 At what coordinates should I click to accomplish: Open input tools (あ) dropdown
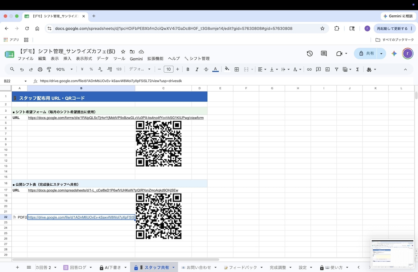pos(371,69)
